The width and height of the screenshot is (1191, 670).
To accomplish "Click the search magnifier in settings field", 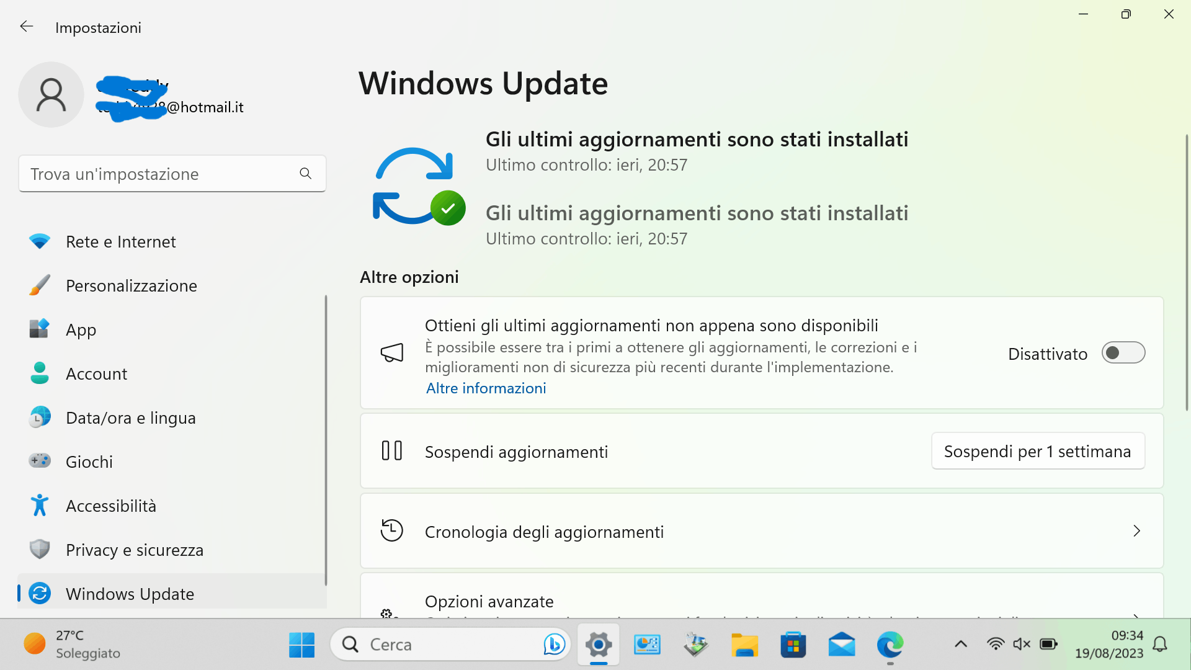I will click(305, 174).
